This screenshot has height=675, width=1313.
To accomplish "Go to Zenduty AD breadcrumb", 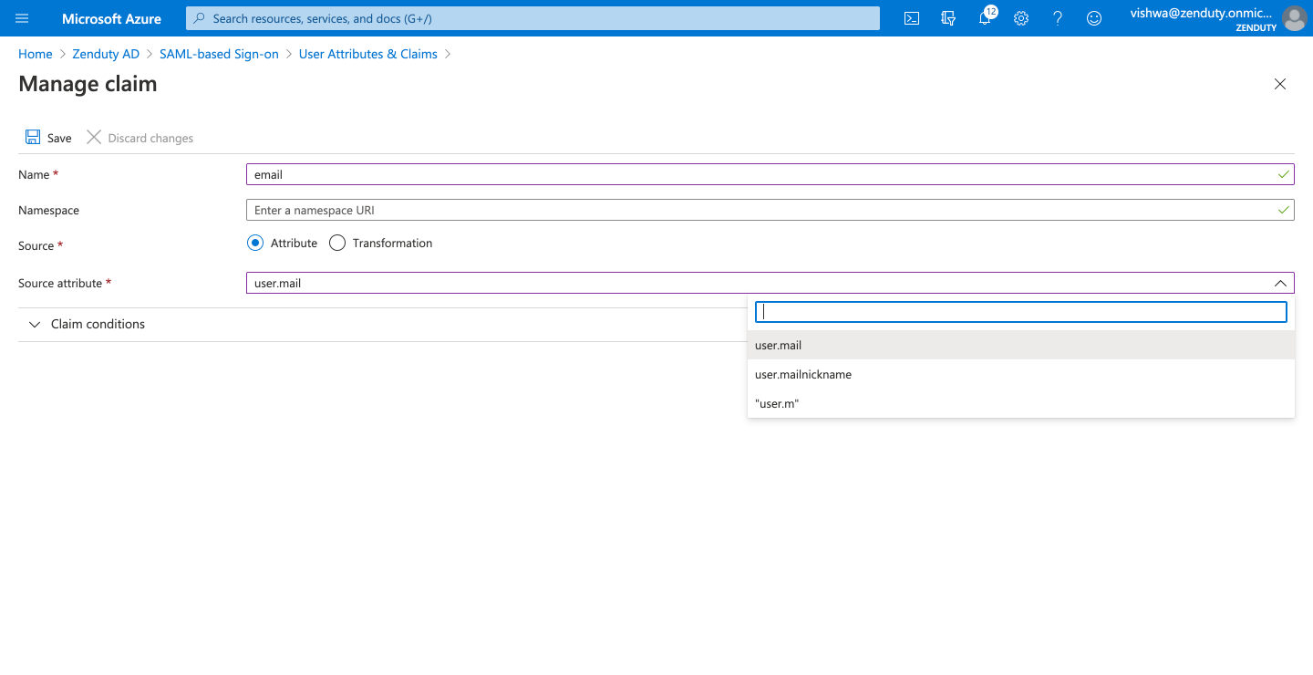I will point(106,54).
